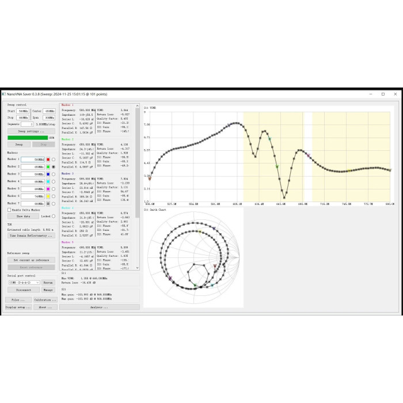Click the Marker 5 frequency field
403x403 pixels.
click(x=33, y=189)
